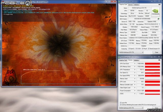Open the Memory Controller Load sensor dropdown
Screen dimensions: 163x112
(x=135, y=85)
